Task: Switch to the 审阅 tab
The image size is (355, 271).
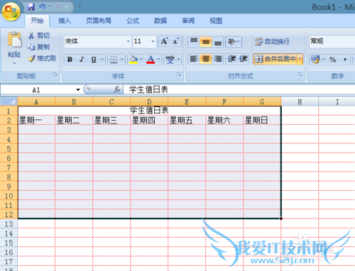Action: (x=188, y=21)
